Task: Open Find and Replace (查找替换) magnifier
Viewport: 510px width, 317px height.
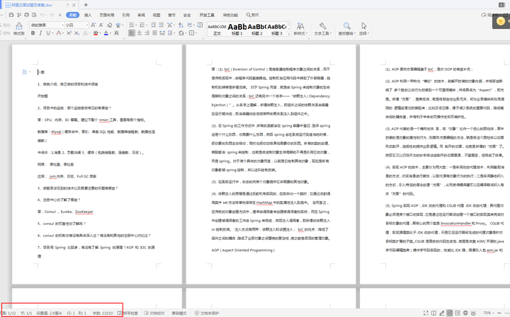Action: 347,29
